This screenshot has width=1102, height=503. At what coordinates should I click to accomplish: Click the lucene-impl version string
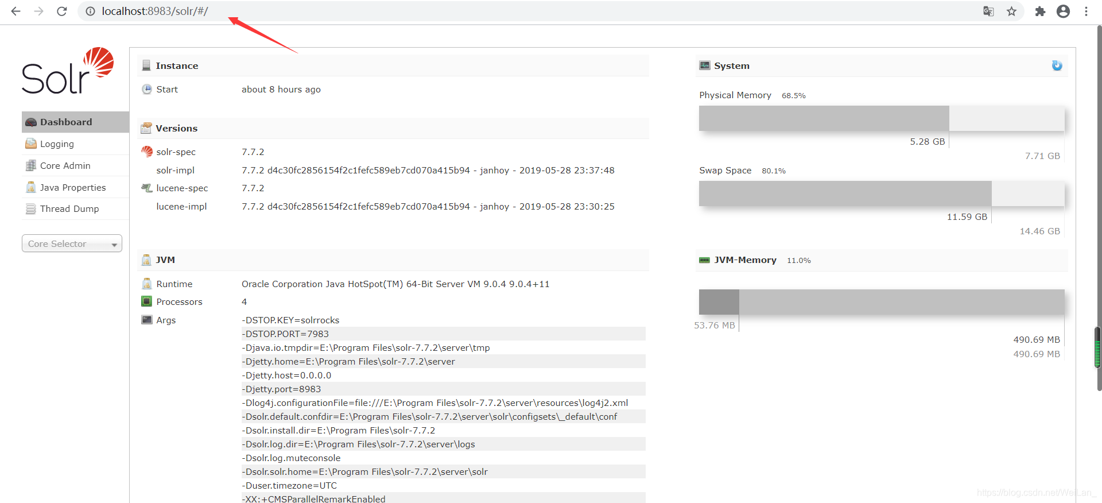click(428, 206)
